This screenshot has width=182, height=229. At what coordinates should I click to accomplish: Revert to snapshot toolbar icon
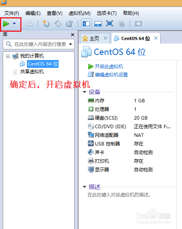(x=58, y=24)
